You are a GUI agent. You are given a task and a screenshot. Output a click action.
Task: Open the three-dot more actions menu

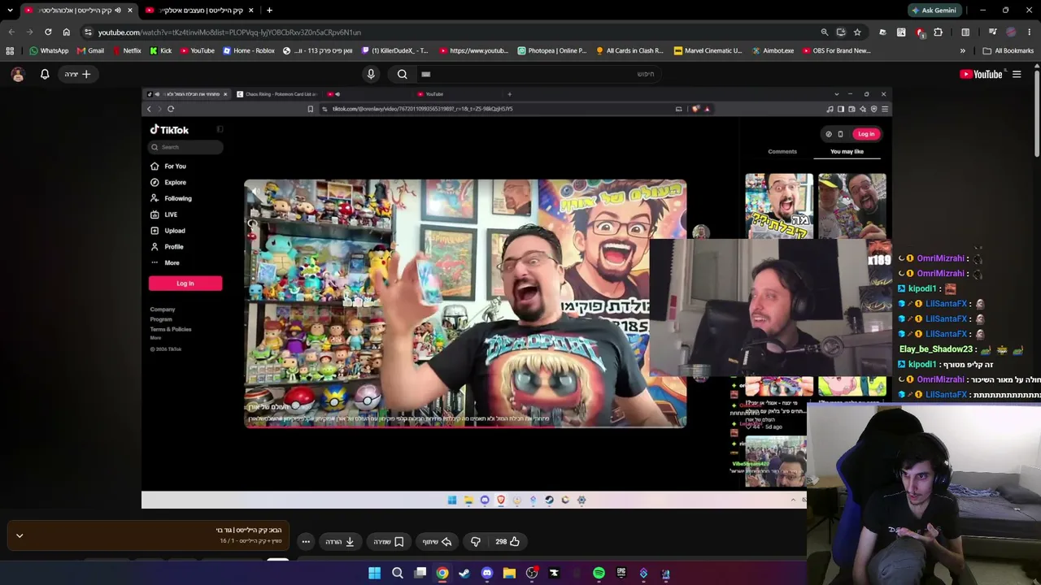[x=306, y=541]
